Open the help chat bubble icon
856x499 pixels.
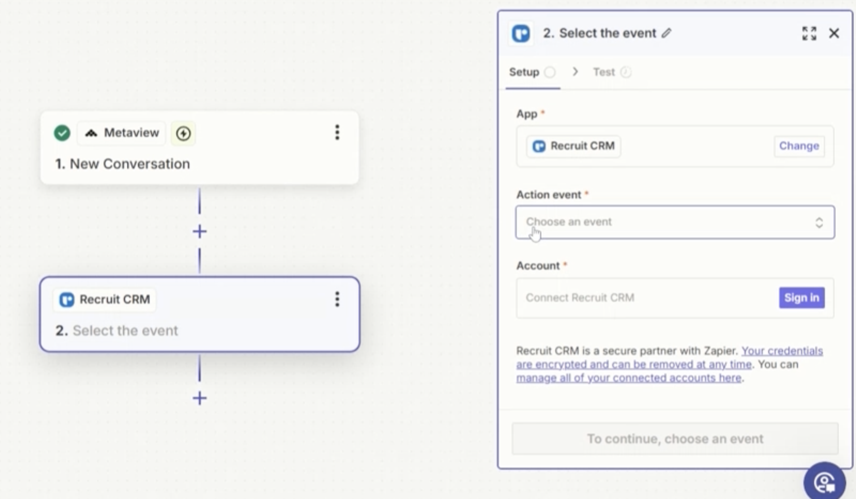tap(825, 482)
